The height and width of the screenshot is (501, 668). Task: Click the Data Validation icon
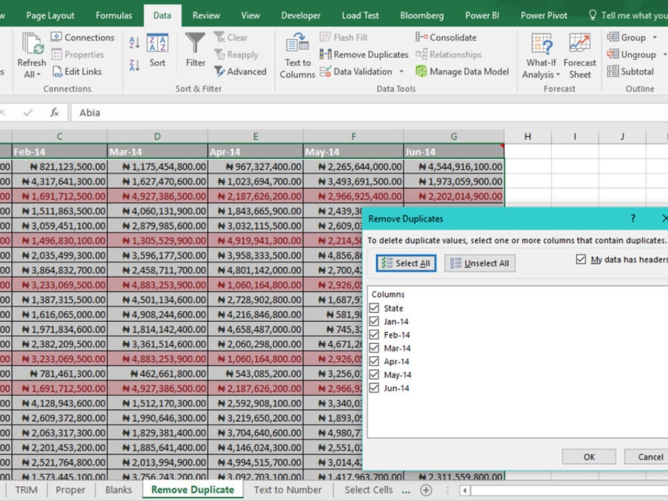325,71
